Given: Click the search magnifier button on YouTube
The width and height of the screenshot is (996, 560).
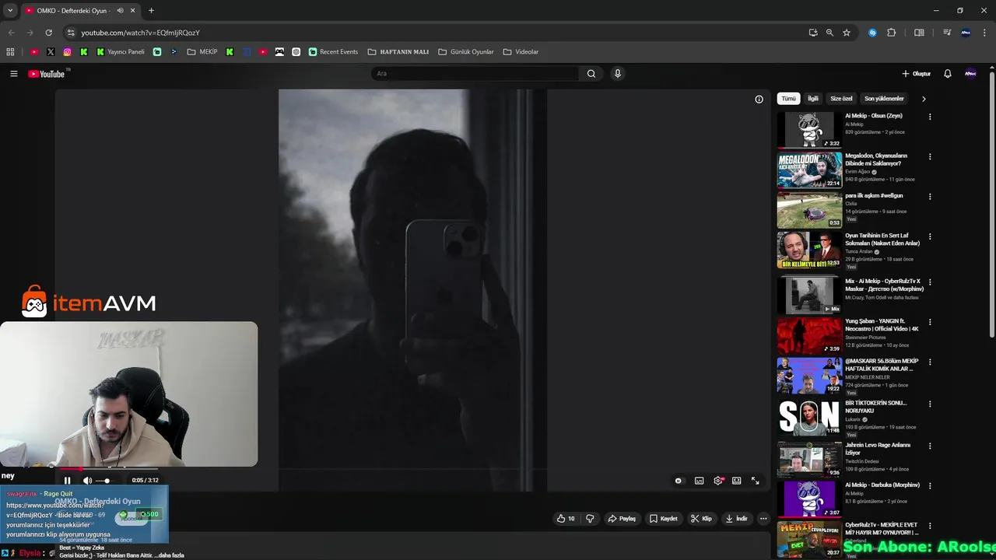Looking at the screenshot, I should [591, 74].
